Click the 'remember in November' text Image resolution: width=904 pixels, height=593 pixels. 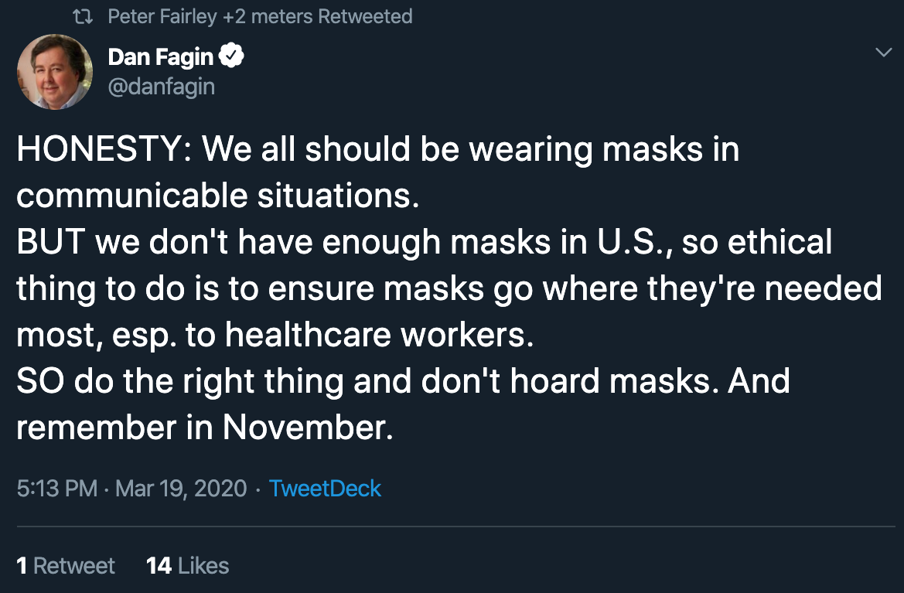point(204,428)
